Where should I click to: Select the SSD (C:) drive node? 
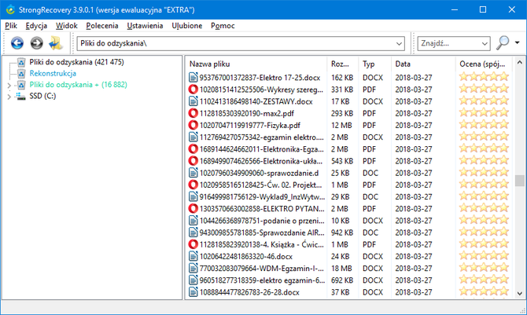pyautogui.click(x=42, y=96)
